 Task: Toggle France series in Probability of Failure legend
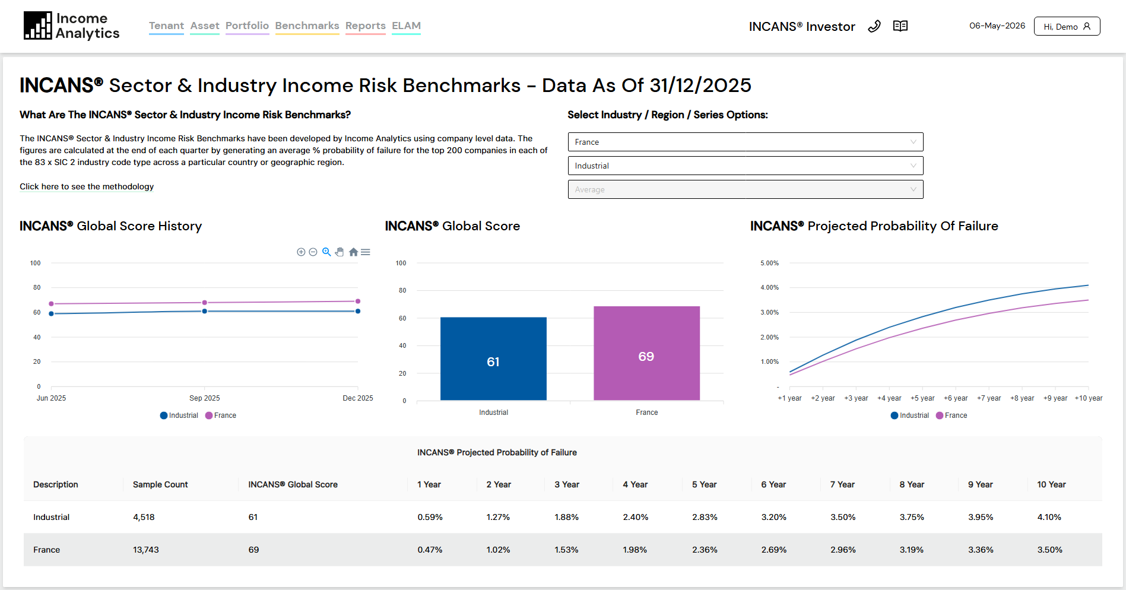(951, 415)
